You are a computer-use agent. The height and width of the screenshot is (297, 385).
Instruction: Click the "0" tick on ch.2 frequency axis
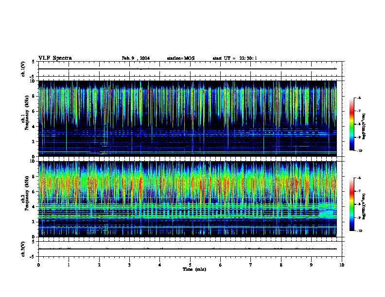click(34, 237)
